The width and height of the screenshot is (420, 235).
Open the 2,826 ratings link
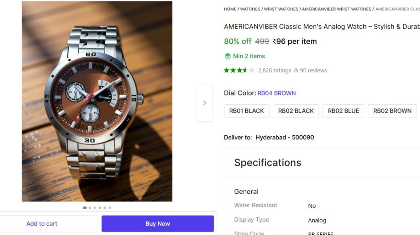(274, 71)
